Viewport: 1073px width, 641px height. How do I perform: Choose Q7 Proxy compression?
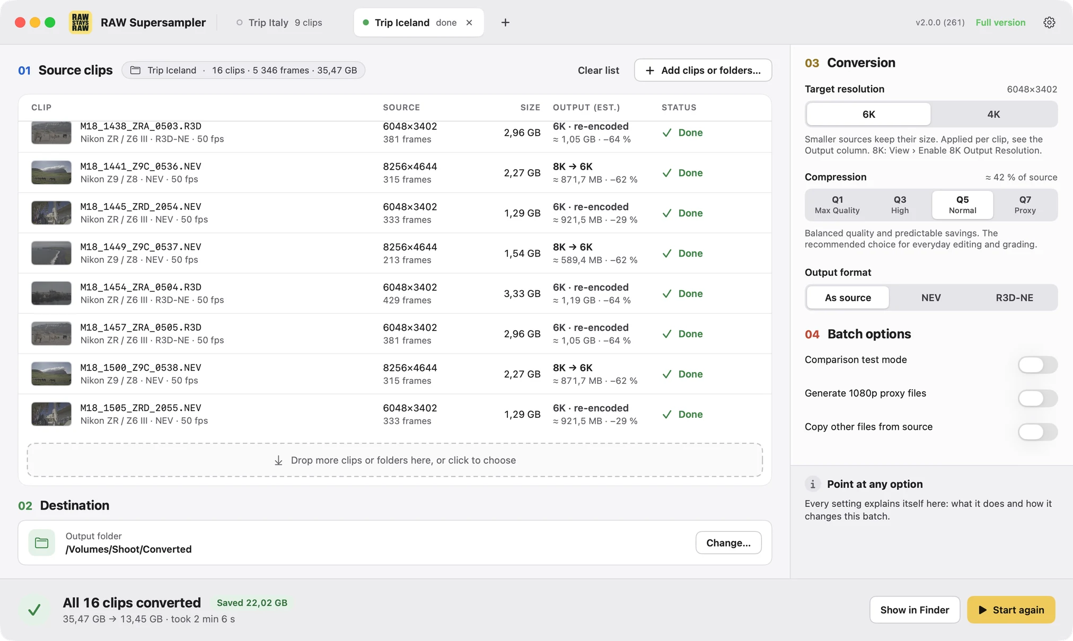point(1025,205)
